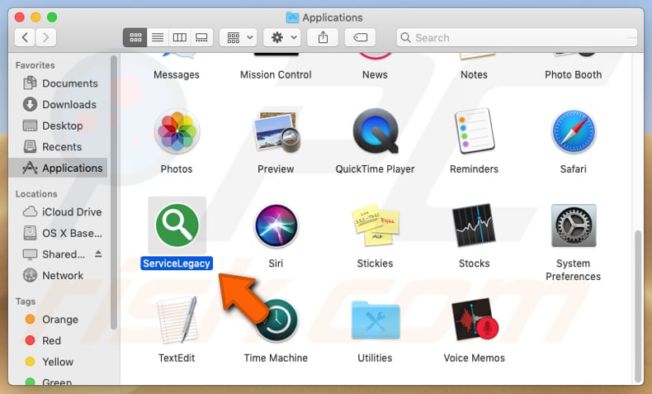Screen dimensions: 652x394
Task: Eject the Shared volume
Action: click(x=98, y=254)
